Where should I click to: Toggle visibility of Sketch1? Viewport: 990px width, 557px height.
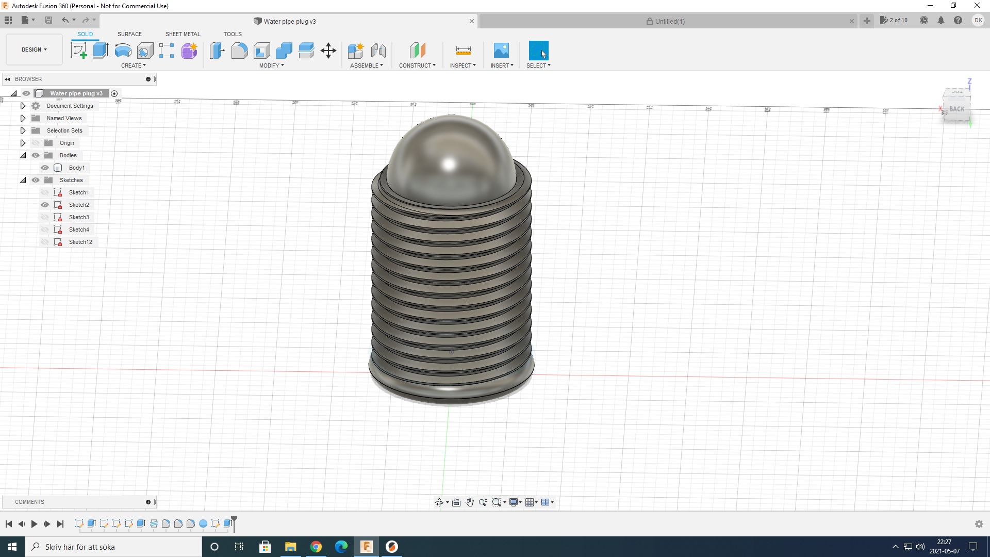(45, 192)
